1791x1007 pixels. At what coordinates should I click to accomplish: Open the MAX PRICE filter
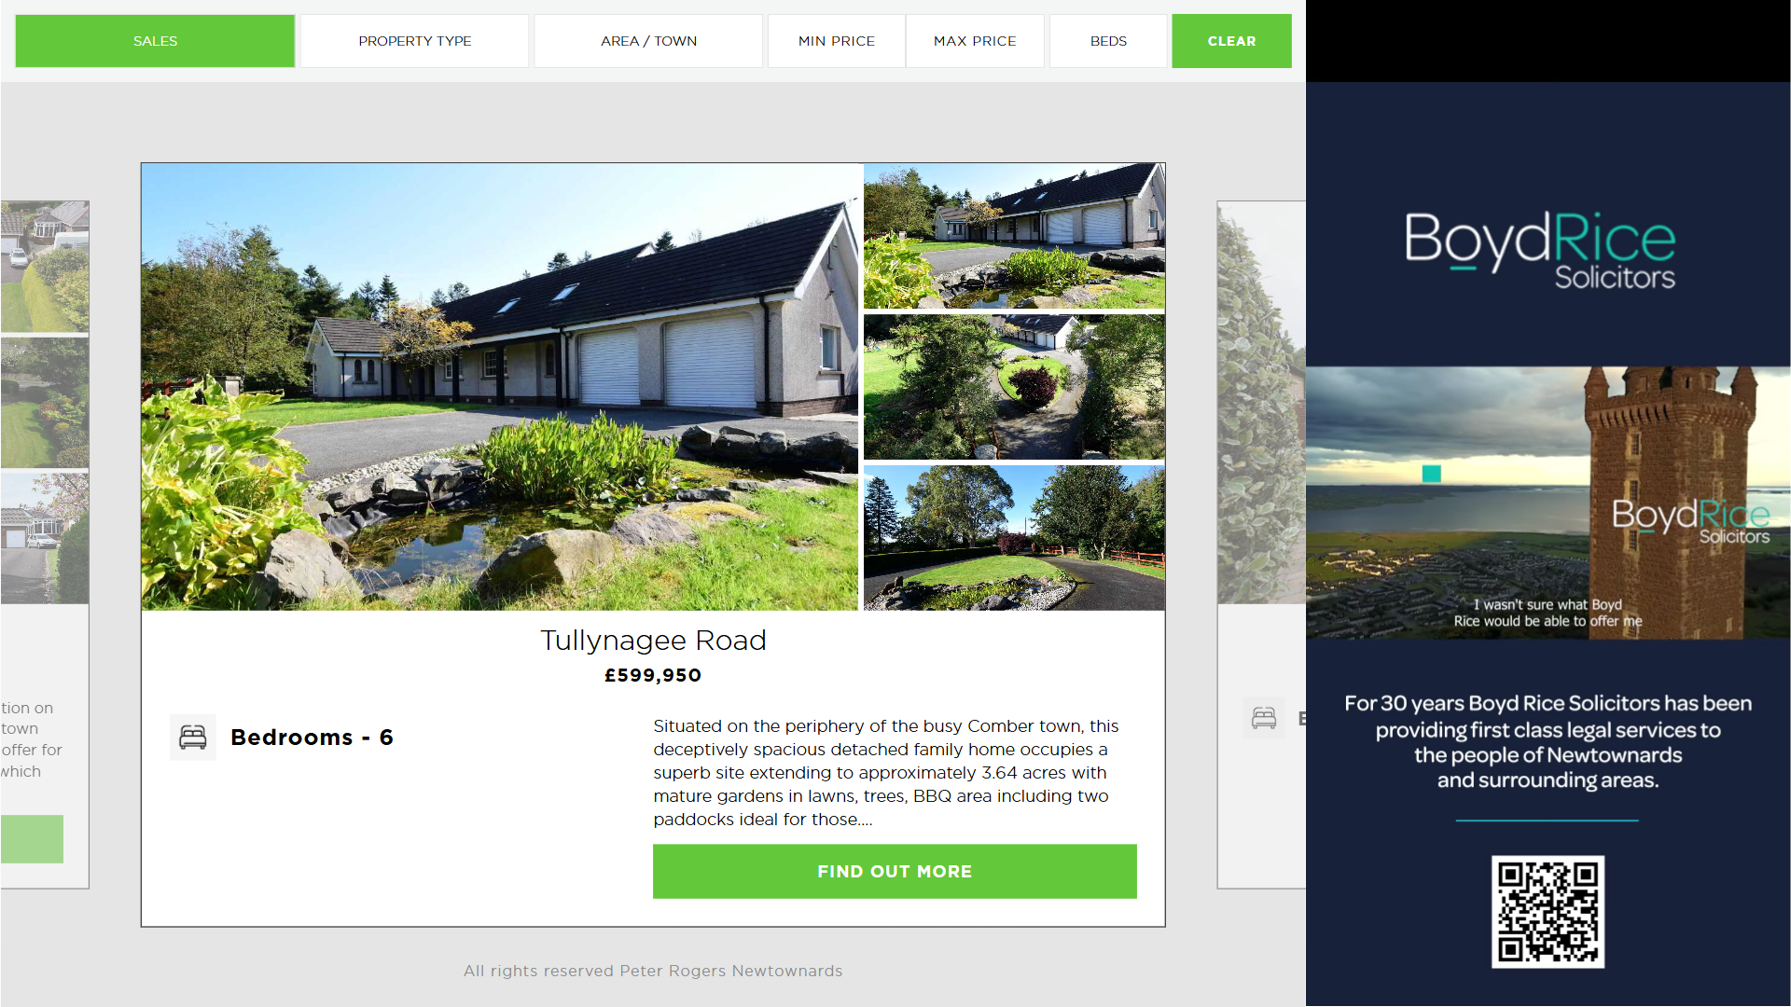(975, 41)
